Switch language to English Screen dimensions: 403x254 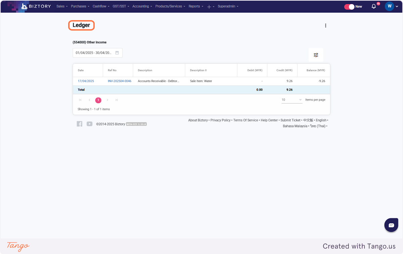coord(321,120)
